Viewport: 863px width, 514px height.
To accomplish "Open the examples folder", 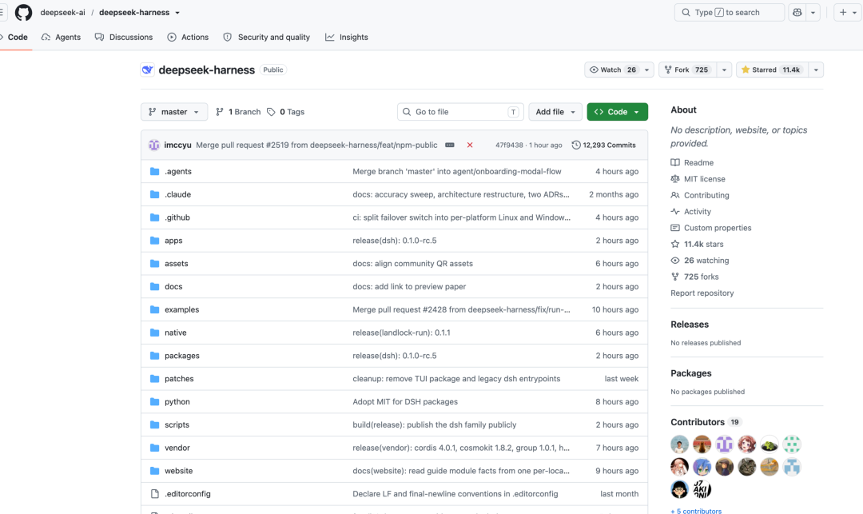I will [181, 309].
